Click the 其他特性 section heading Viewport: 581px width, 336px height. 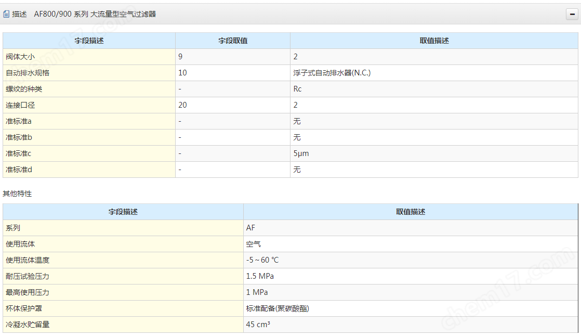[17, 193]
